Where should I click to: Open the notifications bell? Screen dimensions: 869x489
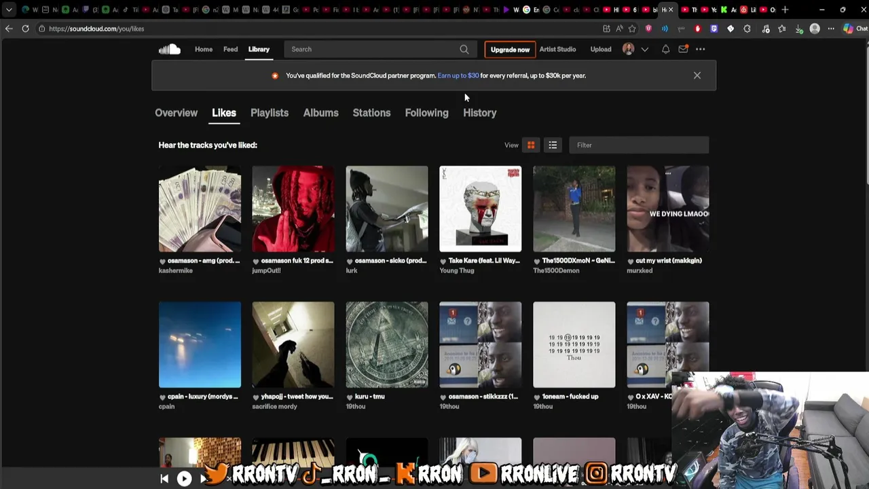point(665,49)
